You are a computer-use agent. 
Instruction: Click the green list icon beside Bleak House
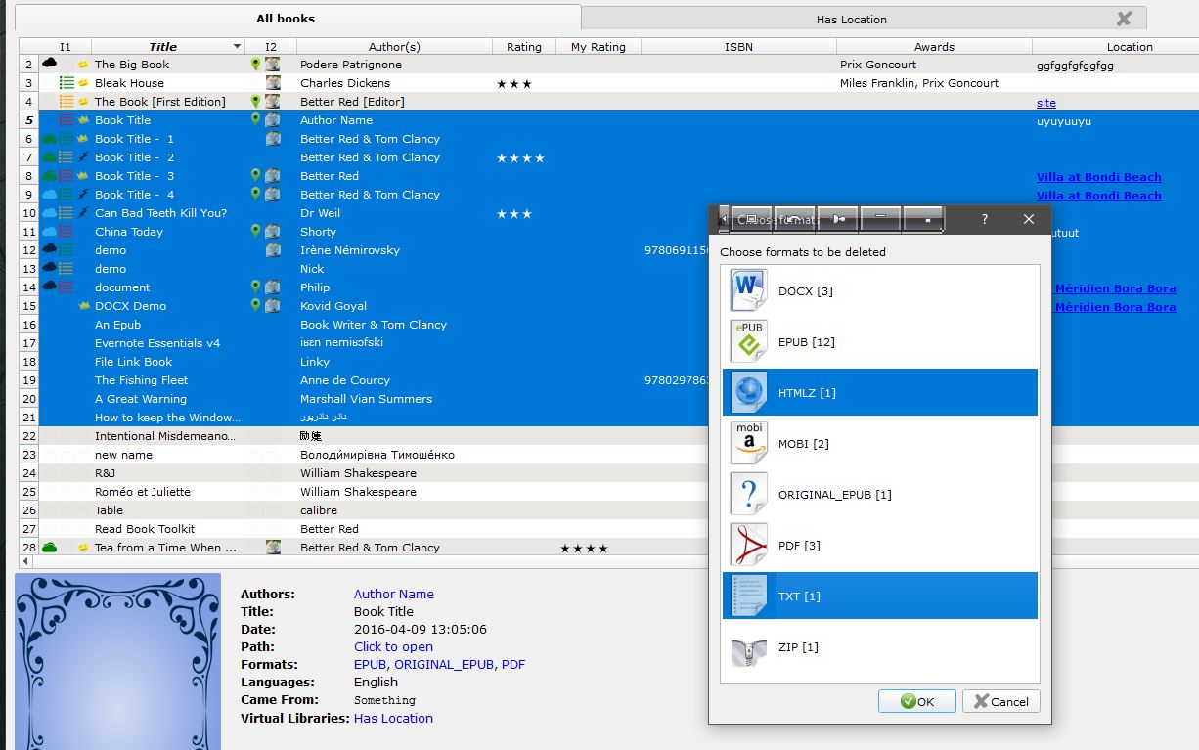pos(67,83)
